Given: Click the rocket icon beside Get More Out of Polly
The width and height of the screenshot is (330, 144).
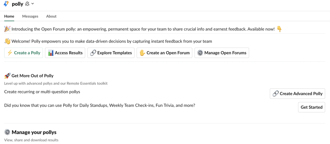Looking at the screenshot, I should pos(7,76).
